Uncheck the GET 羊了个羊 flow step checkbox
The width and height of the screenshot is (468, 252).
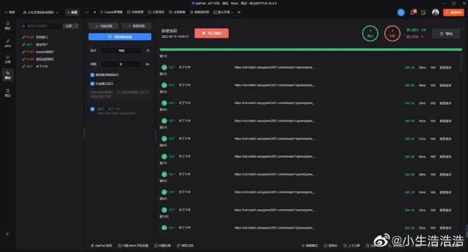pyautogui.click(x=92, y=109)
